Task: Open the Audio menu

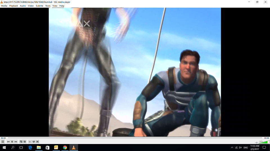Action: [23, 6]
